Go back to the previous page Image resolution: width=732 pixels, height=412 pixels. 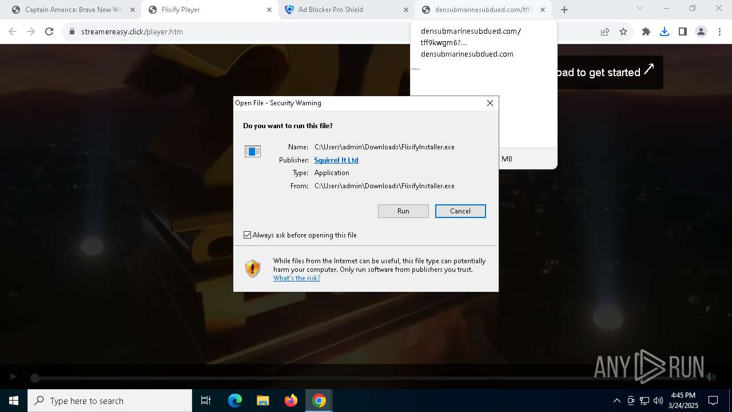pyautogui.click(x=13, y=31)
